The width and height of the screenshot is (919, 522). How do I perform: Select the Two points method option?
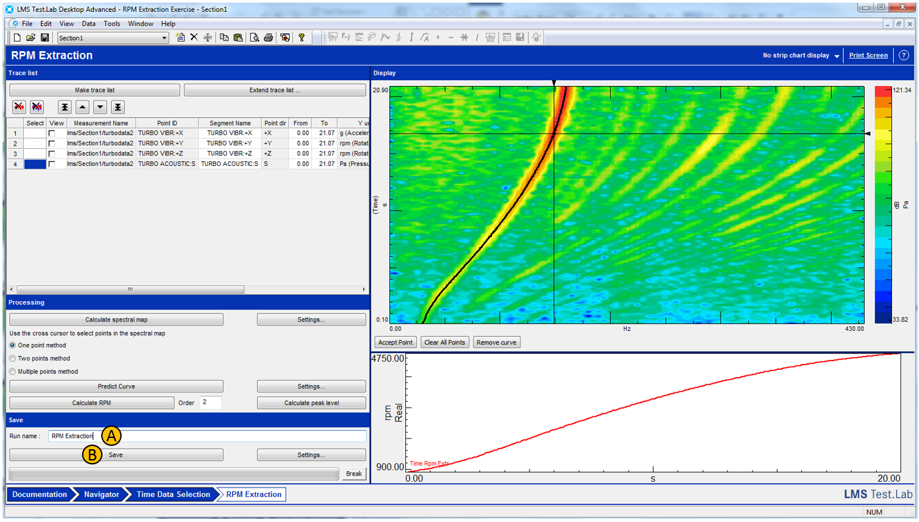(x=13, y=359)
